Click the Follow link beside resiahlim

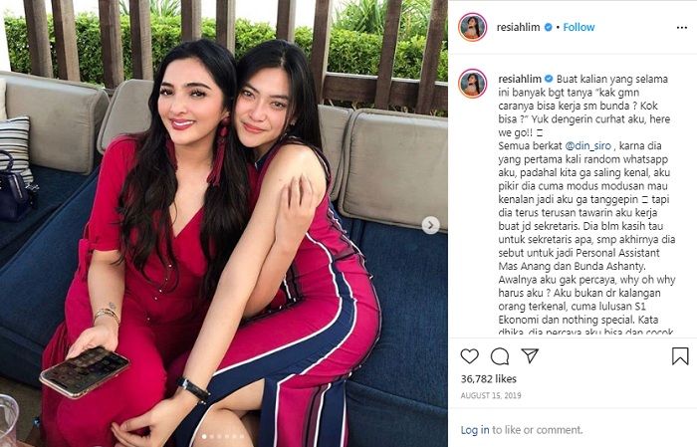(579, 27)
